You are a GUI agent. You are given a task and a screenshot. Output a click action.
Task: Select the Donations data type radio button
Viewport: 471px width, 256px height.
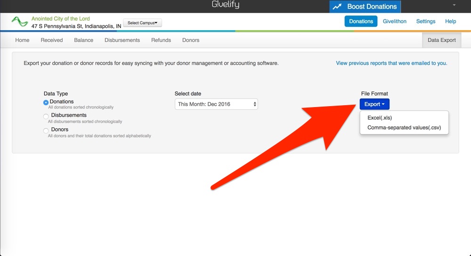tap(46, 102)
